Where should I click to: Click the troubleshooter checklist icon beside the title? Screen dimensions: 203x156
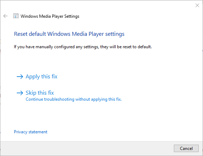pyautogui.click(x=16, y=16)
